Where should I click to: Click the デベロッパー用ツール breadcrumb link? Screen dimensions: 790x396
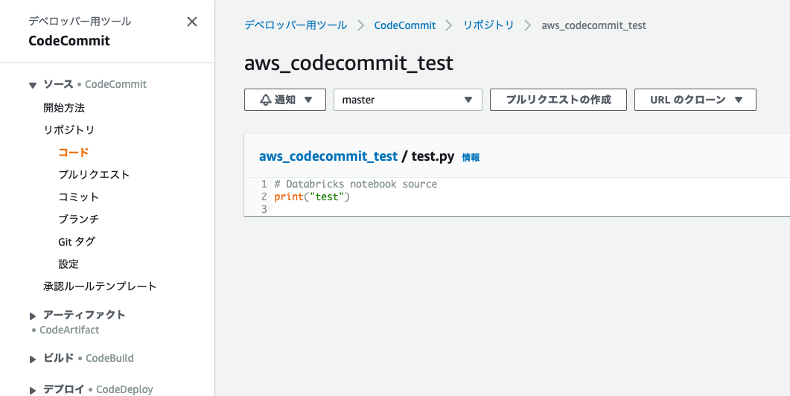(x=296, y=25)
